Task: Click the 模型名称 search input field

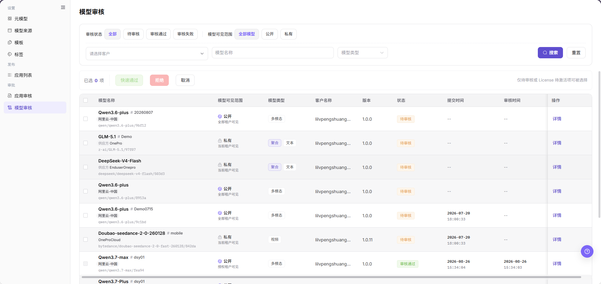Action: (x=273, y=53)
